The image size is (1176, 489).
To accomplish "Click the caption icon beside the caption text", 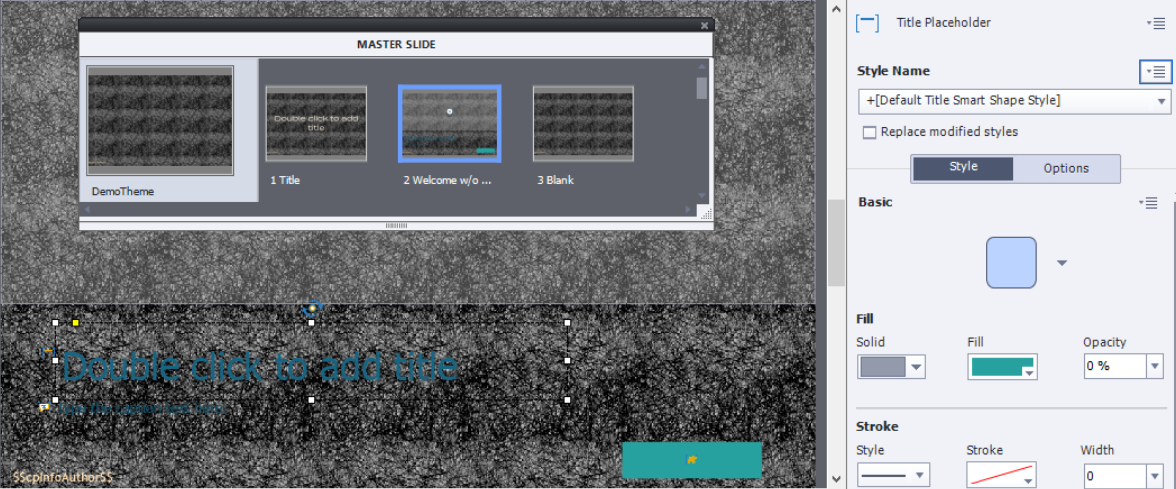I will coord(44,408).
